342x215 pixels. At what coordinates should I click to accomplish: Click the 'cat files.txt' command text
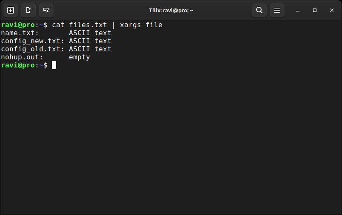[80, 25]
